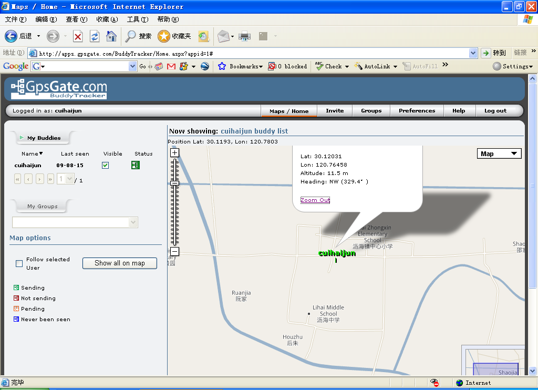The width and height of the screenshot is (538, 390).
Task: Click the map zoom in plus icon
Action: (x=174, y=153)
